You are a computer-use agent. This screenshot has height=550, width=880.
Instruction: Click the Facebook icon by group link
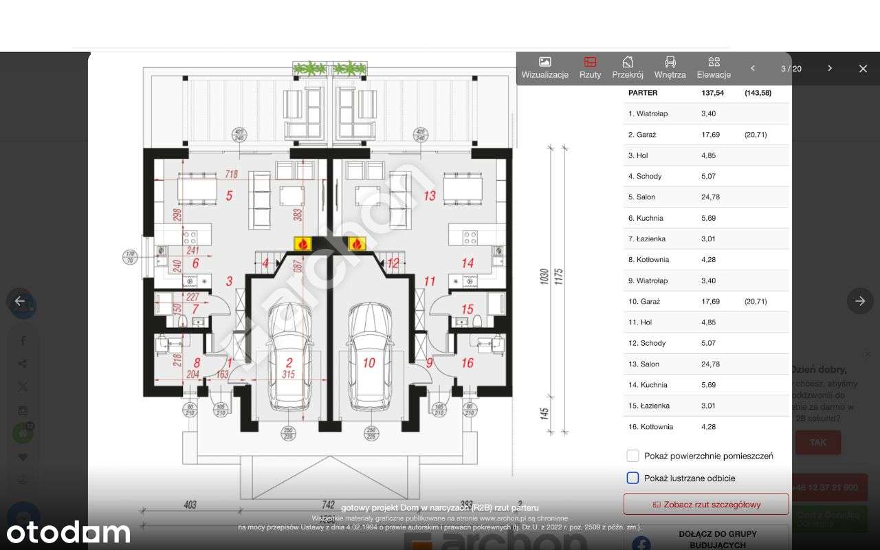(641, 544)
